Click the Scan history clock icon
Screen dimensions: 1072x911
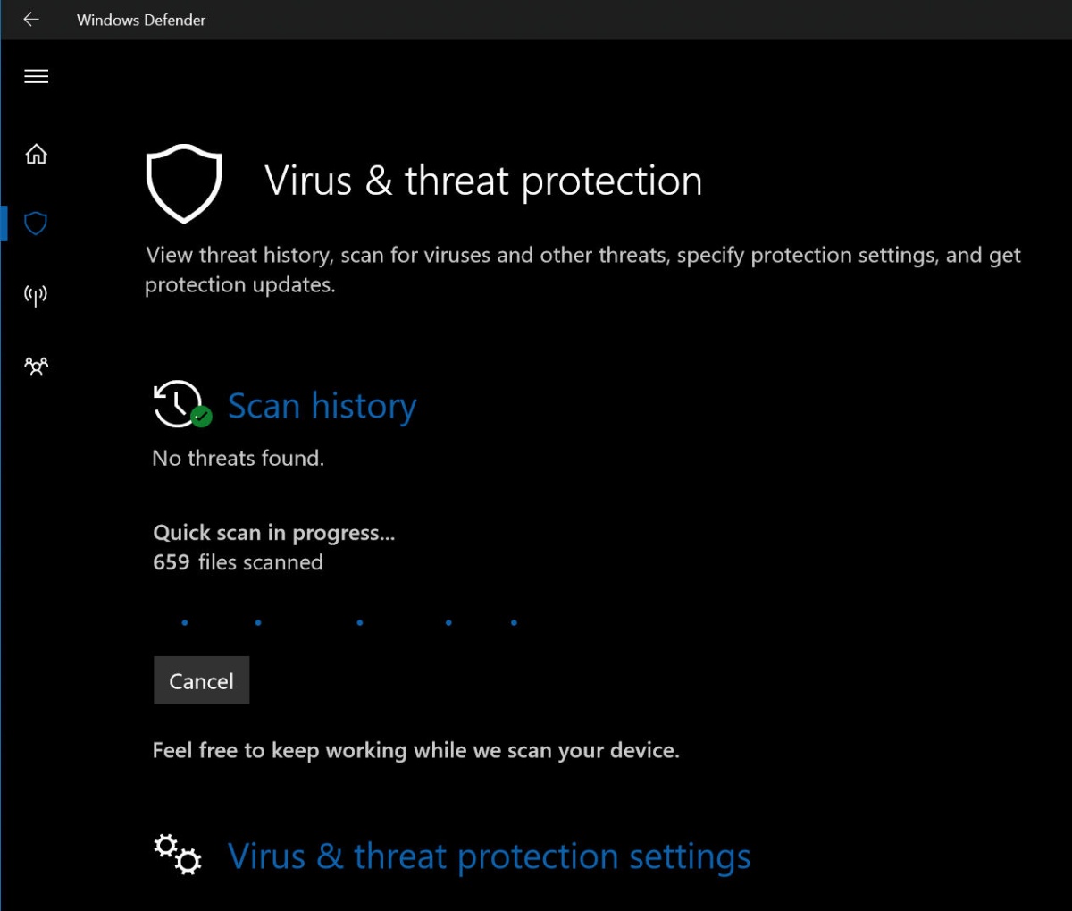tap(182, 404)
